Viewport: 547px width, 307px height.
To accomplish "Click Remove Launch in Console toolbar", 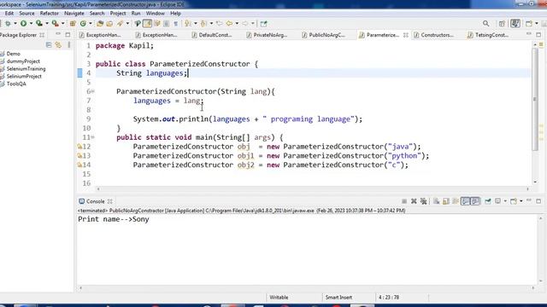I will pos(414,201).
